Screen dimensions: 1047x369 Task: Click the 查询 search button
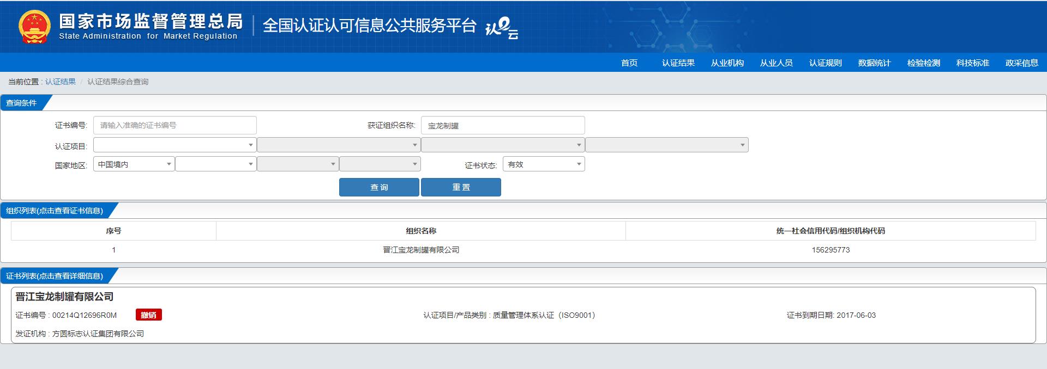(x=379, y=187)
